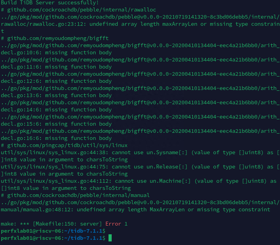Click 'decl.go:13:6: missing function body' line
Viewport: 280px width, 245px height.
[x=56, y=96]
